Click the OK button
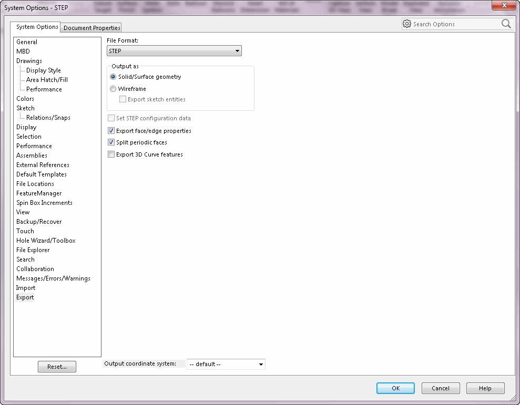This screenshot has width=520, height=405. coord(395,388)
